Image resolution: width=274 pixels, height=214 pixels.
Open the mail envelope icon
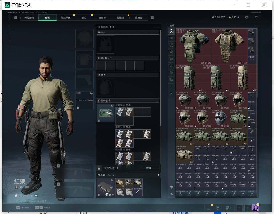point(247,17)
